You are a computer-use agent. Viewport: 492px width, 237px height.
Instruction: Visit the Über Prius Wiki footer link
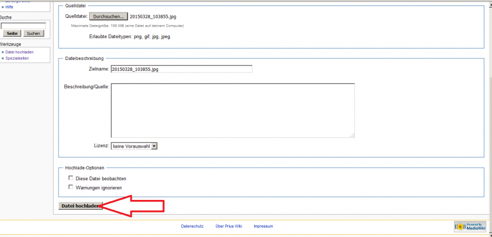pos(230,226)
